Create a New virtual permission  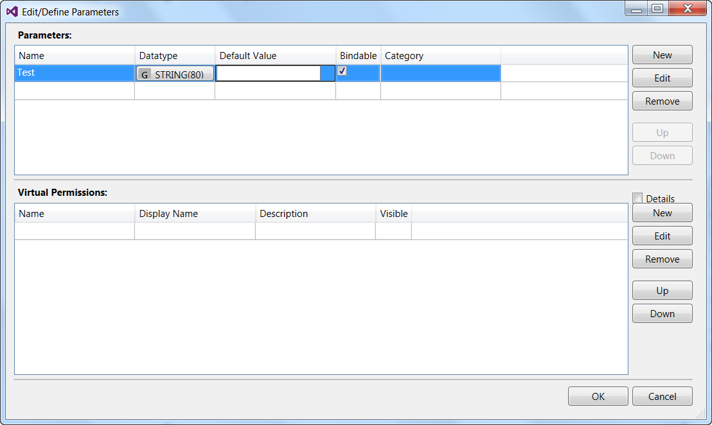pos(662,212)
